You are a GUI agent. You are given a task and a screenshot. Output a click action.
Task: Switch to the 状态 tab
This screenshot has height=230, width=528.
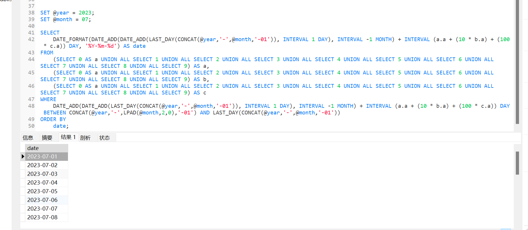point(104,138)
